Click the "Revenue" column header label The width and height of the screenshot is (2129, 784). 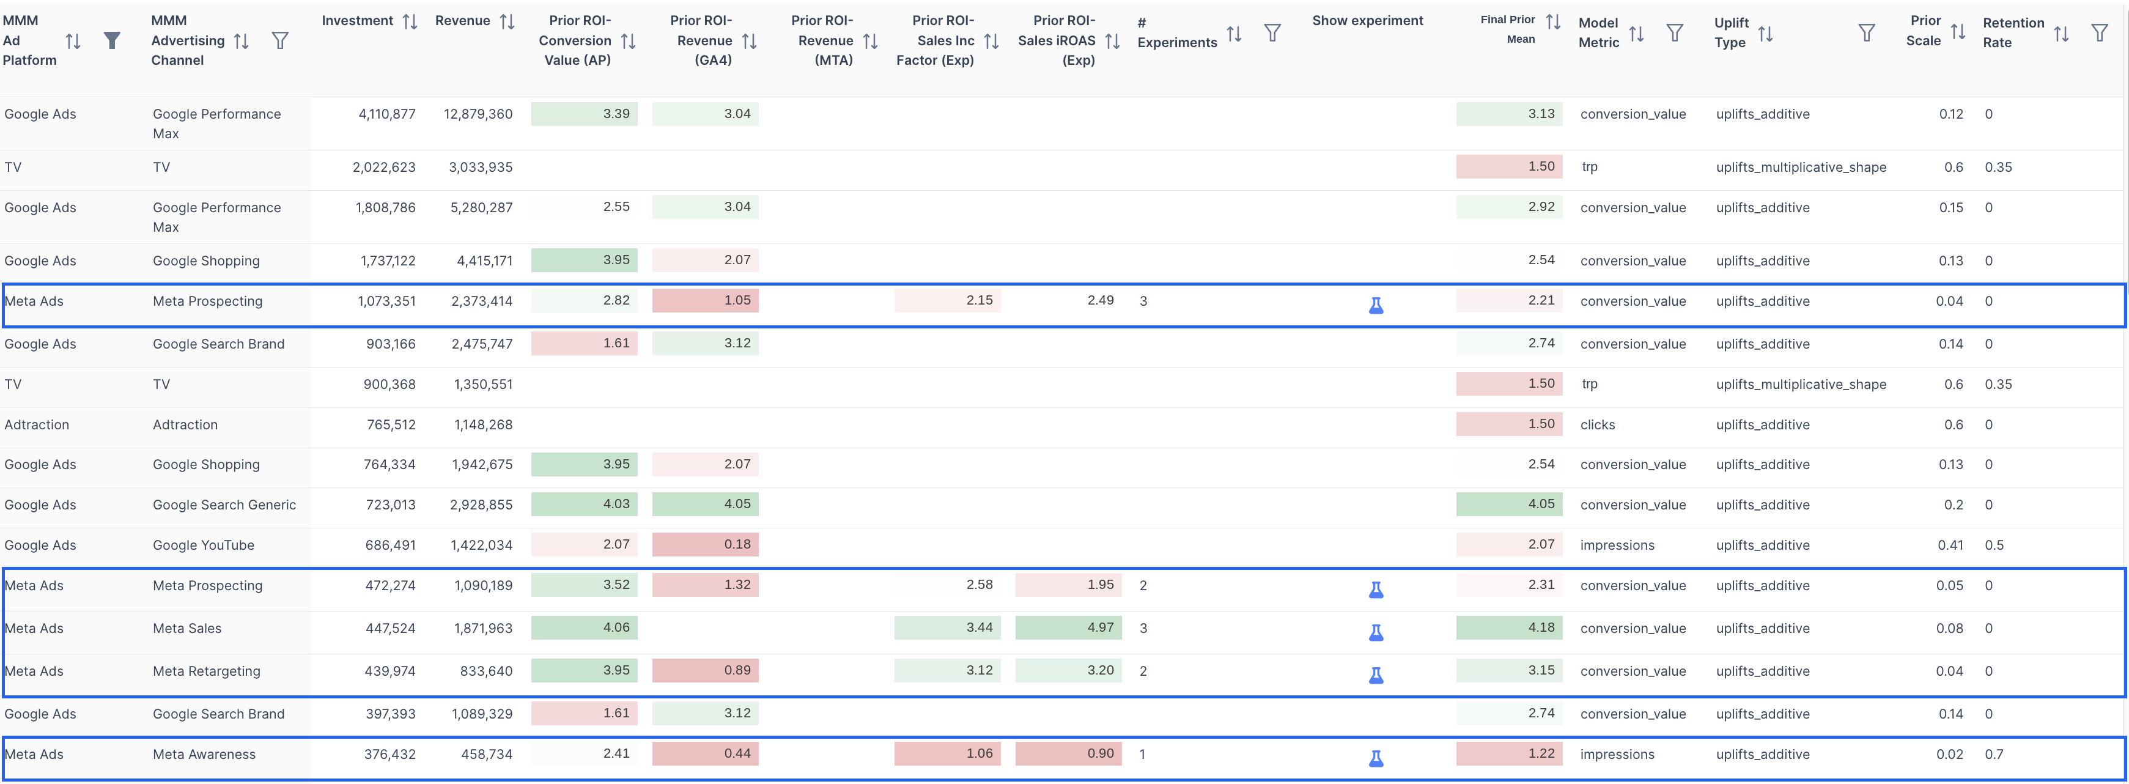point(463,21)
